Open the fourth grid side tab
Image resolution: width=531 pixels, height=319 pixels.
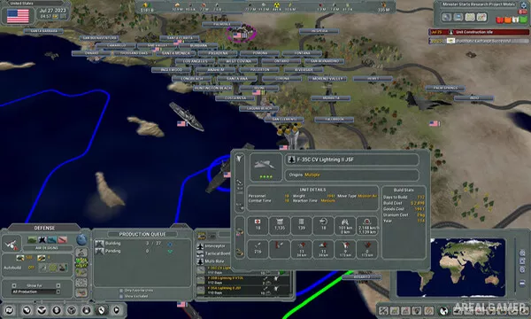point(81,283)
